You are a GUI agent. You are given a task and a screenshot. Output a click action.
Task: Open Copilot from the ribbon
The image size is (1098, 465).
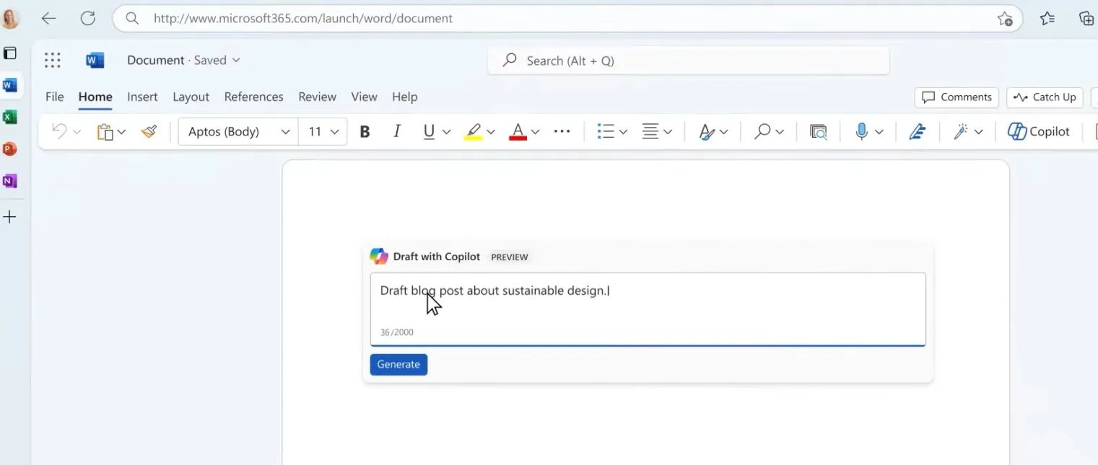1039,131
